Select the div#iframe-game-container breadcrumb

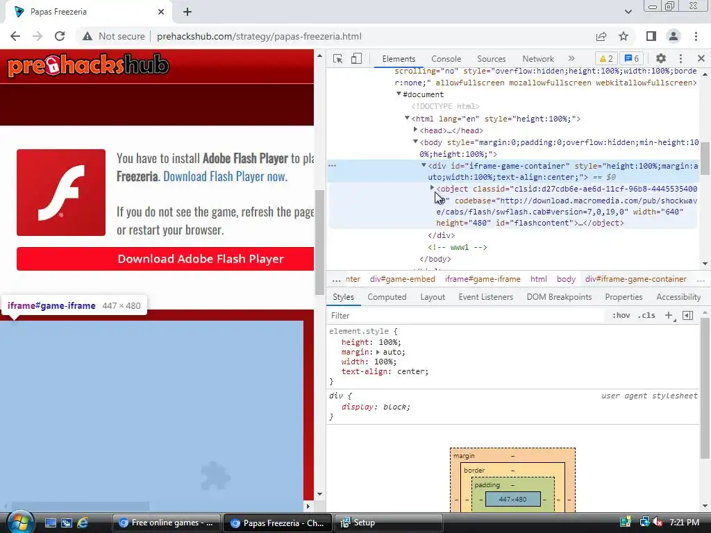636,279
